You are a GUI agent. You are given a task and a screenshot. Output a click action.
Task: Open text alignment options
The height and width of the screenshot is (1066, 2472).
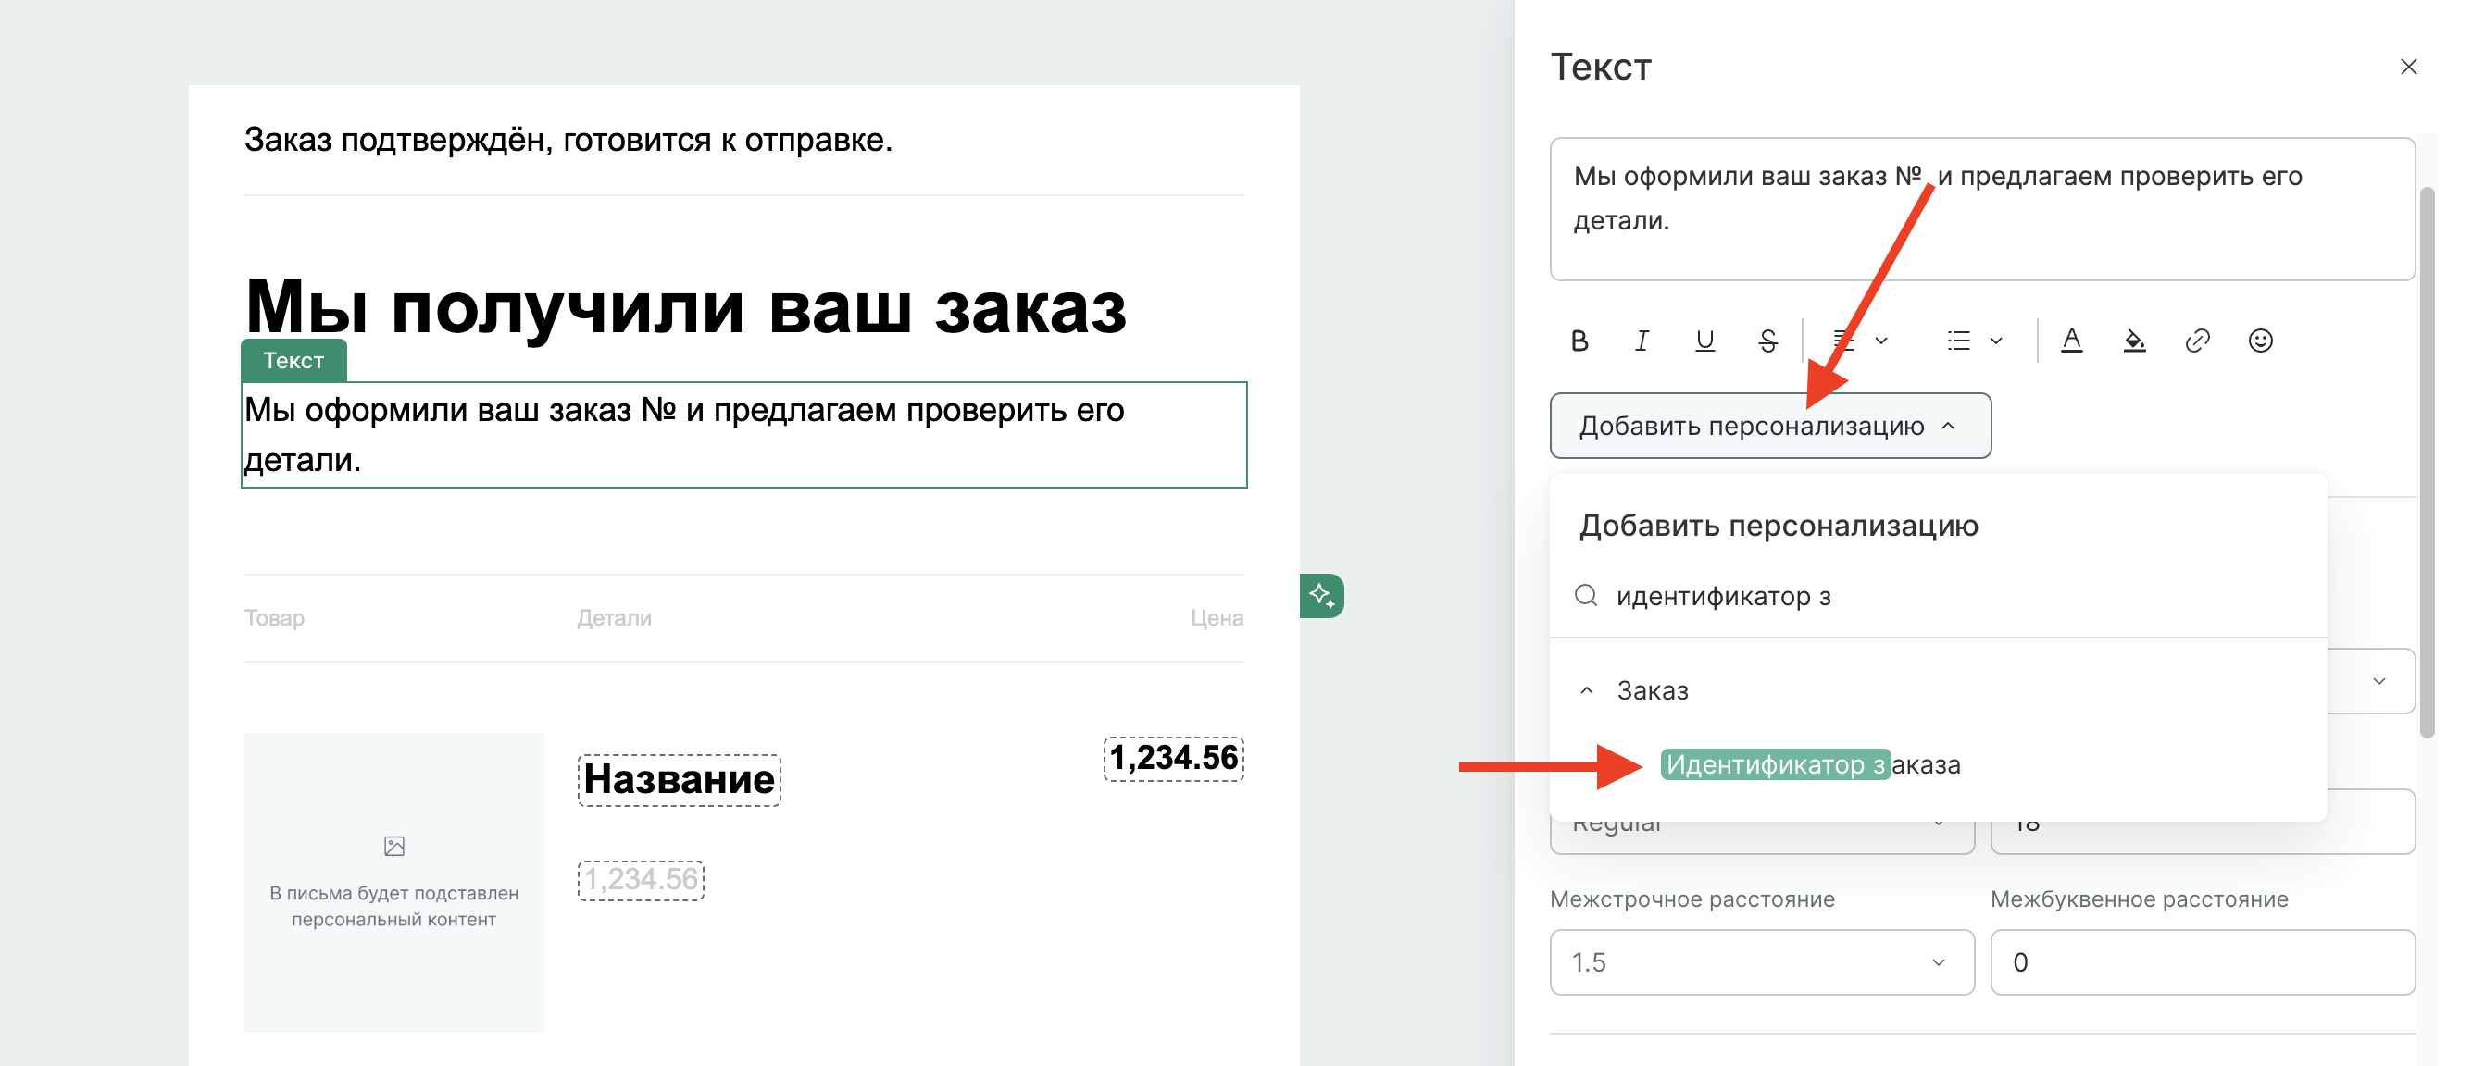point(1860,341)
